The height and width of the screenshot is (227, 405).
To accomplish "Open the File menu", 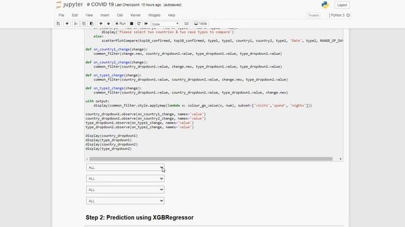I will [61, 15].
